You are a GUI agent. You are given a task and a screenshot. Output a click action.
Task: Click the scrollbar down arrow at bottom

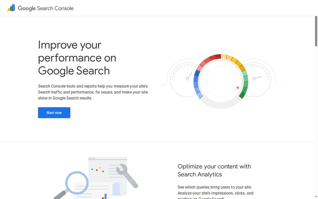point(316,197)
